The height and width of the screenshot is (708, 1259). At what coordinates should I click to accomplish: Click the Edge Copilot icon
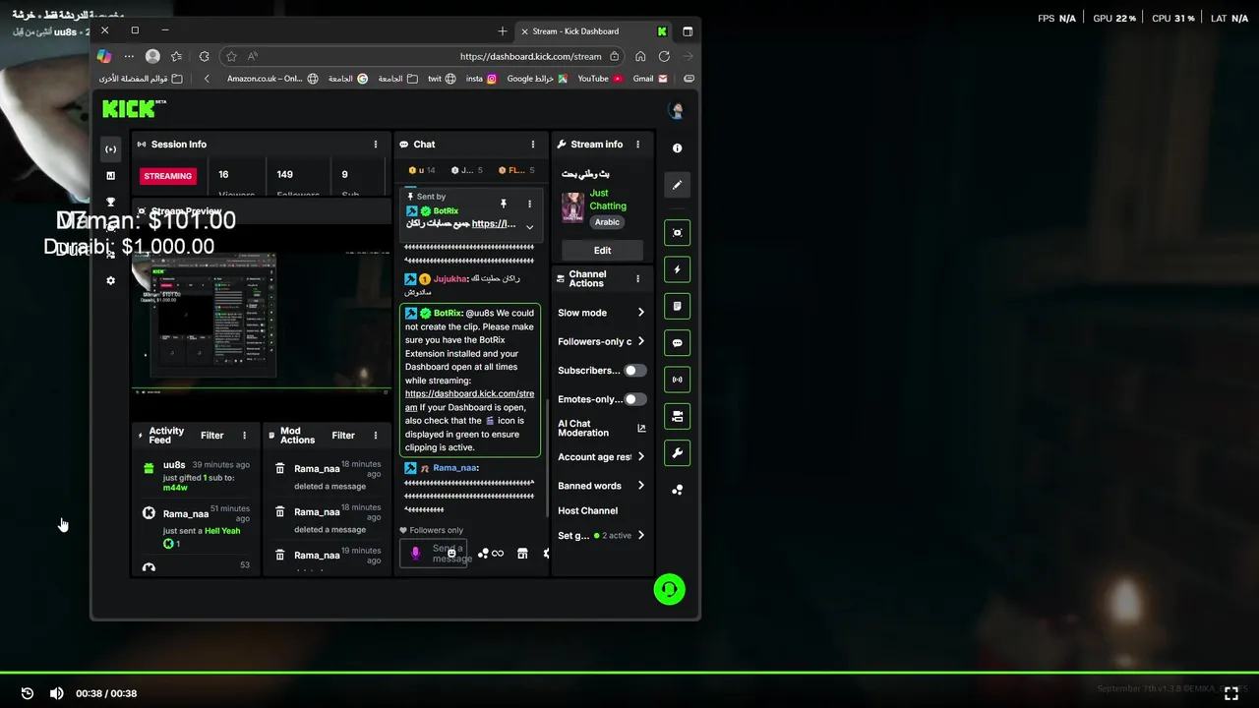coord(104,56)
